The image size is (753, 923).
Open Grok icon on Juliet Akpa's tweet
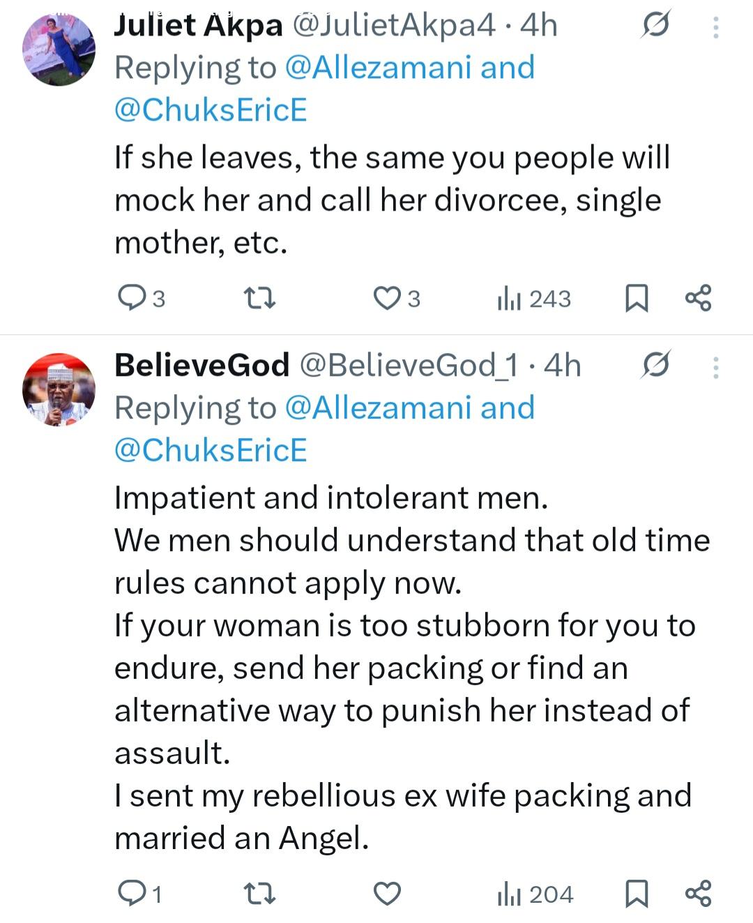click(x=656, y=25)
